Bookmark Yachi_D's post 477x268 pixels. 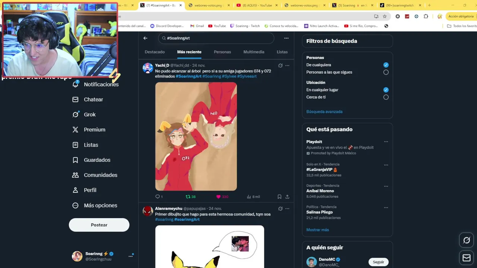tap(279, 197)
